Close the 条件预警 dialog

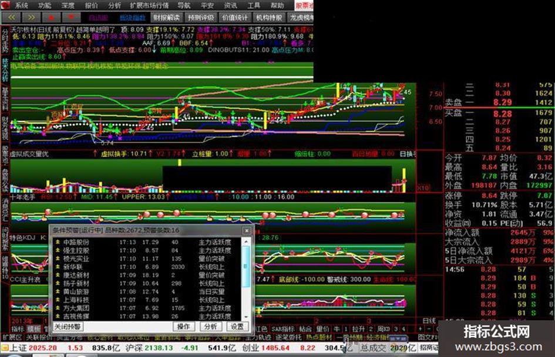(x=247, y=230)
